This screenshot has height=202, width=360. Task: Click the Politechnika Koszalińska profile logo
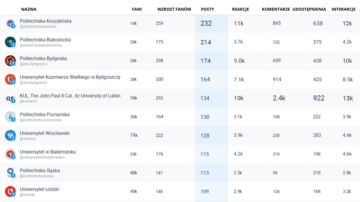[x=10, y=23]
